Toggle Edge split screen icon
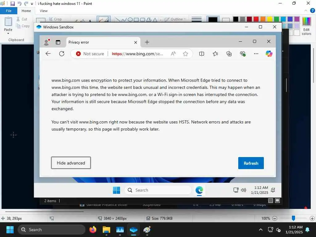The width and height of the screenshot is (316, 237). (202, 54)
